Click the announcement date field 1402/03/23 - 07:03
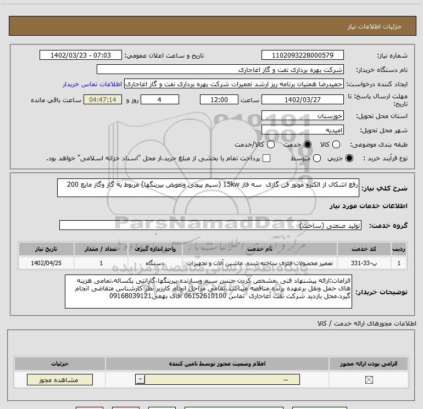Screen dimensions: 423x409 [81, 55]
